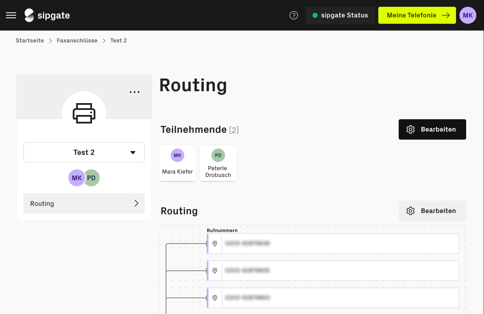Image resolution: width=484 pixels, height=314 pixels.
Task: Select the Mara Kiefer participant card
Action: pyautogui.click(x=177, y=163)
